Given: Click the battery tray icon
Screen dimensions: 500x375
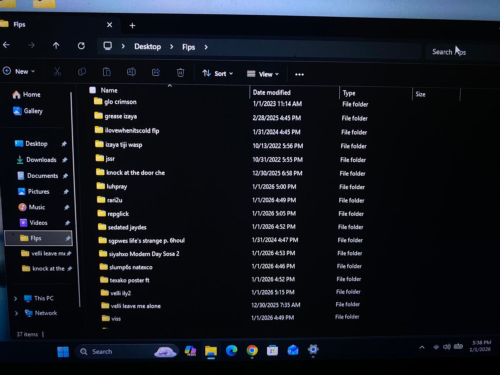Looking at the screenshot, I should click(458, 346).
